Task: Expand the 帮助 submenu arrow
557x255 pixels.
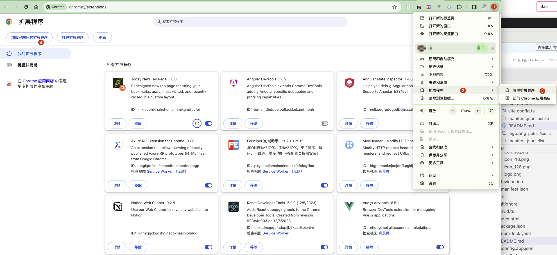Action: [x=493, y=175]
